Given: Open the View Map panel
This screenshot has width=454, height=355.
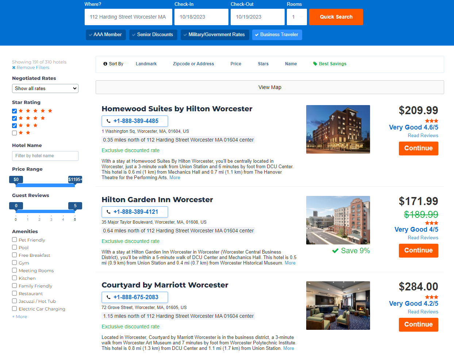Looking at the screenshot, I should (270, 87).
